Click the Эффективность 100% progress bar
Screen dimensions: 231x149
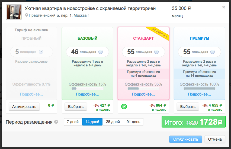pos(200,89)
